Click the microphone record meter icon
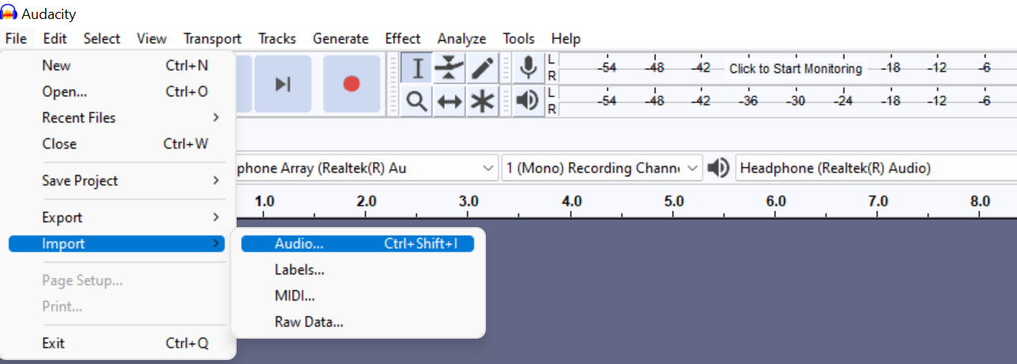The height and width of the screenshot is (364, 1017). pyautogui.click(x=528, y=69)
